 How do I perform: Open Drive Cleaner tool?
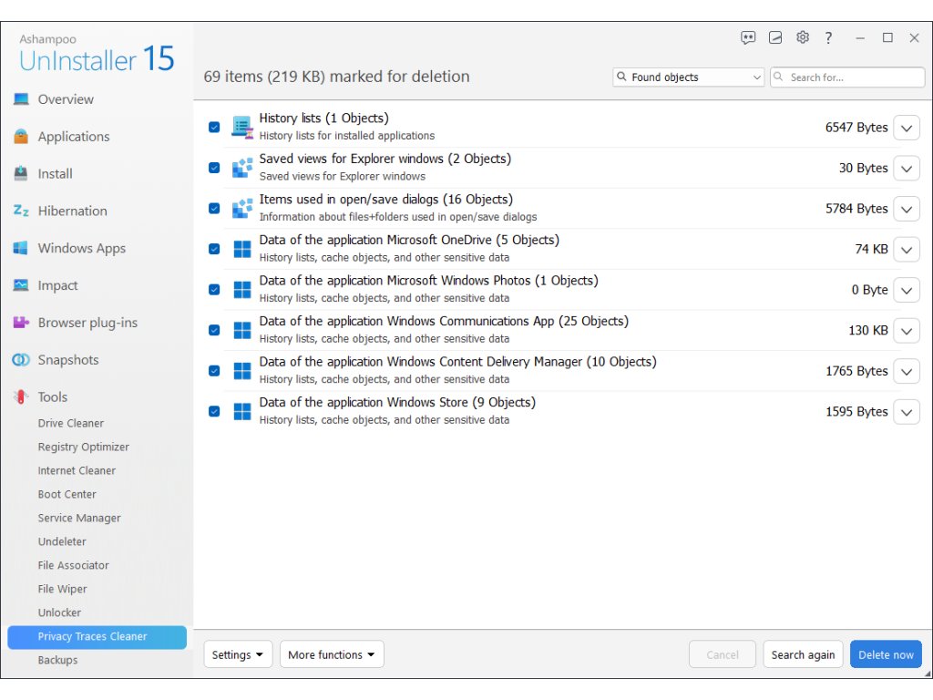point(71,423)
